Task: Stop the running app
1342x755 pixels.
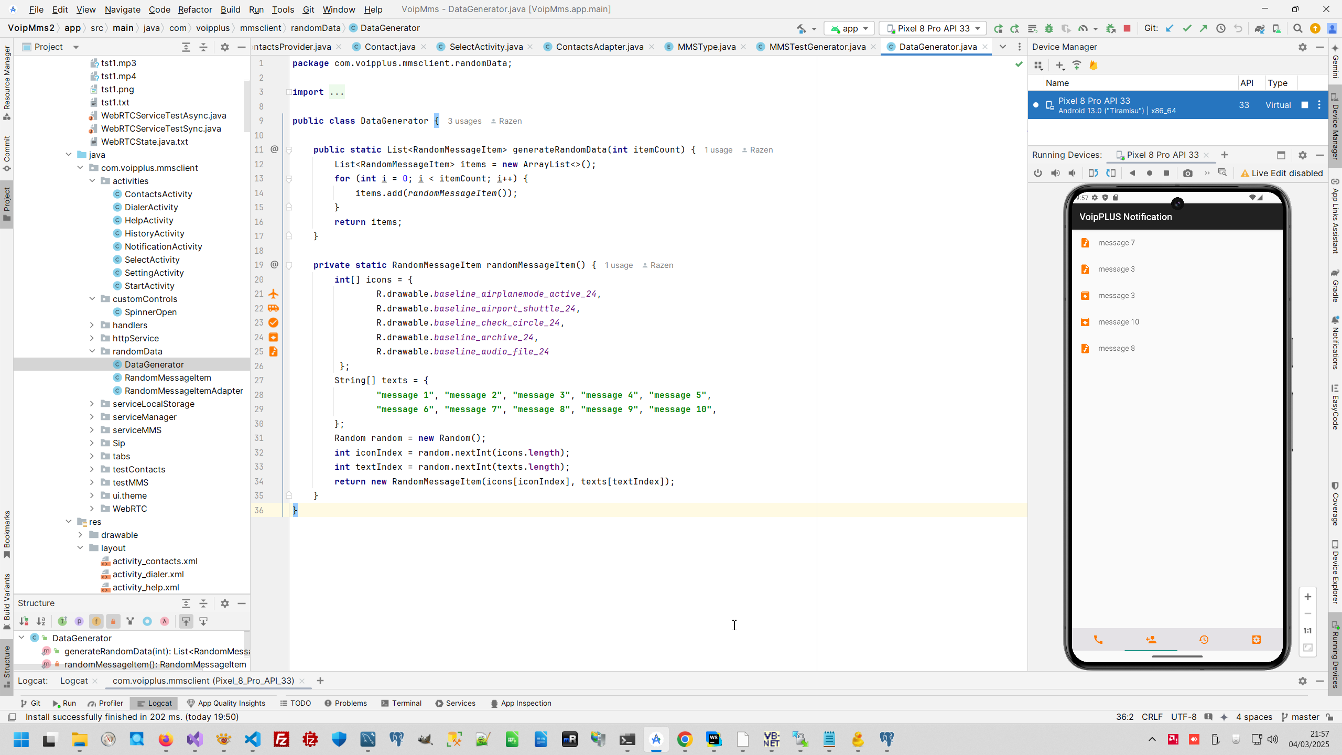Action: (1127, 28)
